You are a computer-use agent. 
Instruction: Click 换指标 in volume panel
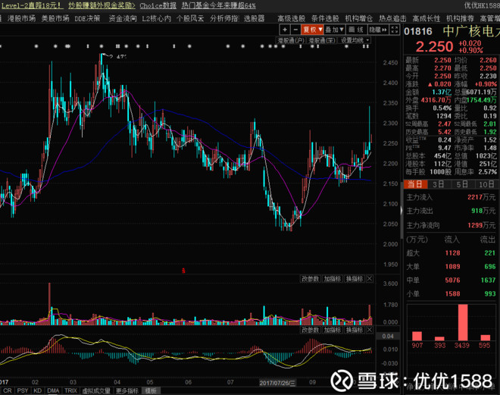355,279
